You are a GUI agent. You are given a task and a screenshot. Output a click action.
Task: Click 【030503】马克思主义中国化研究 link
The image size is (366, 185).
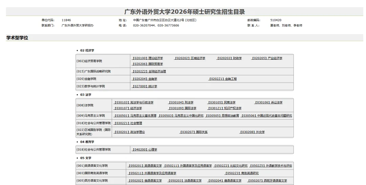click(181, 116)
